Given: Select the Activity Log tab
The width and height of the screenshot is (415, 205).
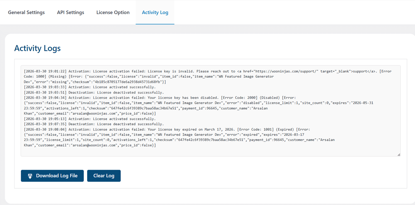Looking at the screenshot, I should pos(155,12).
